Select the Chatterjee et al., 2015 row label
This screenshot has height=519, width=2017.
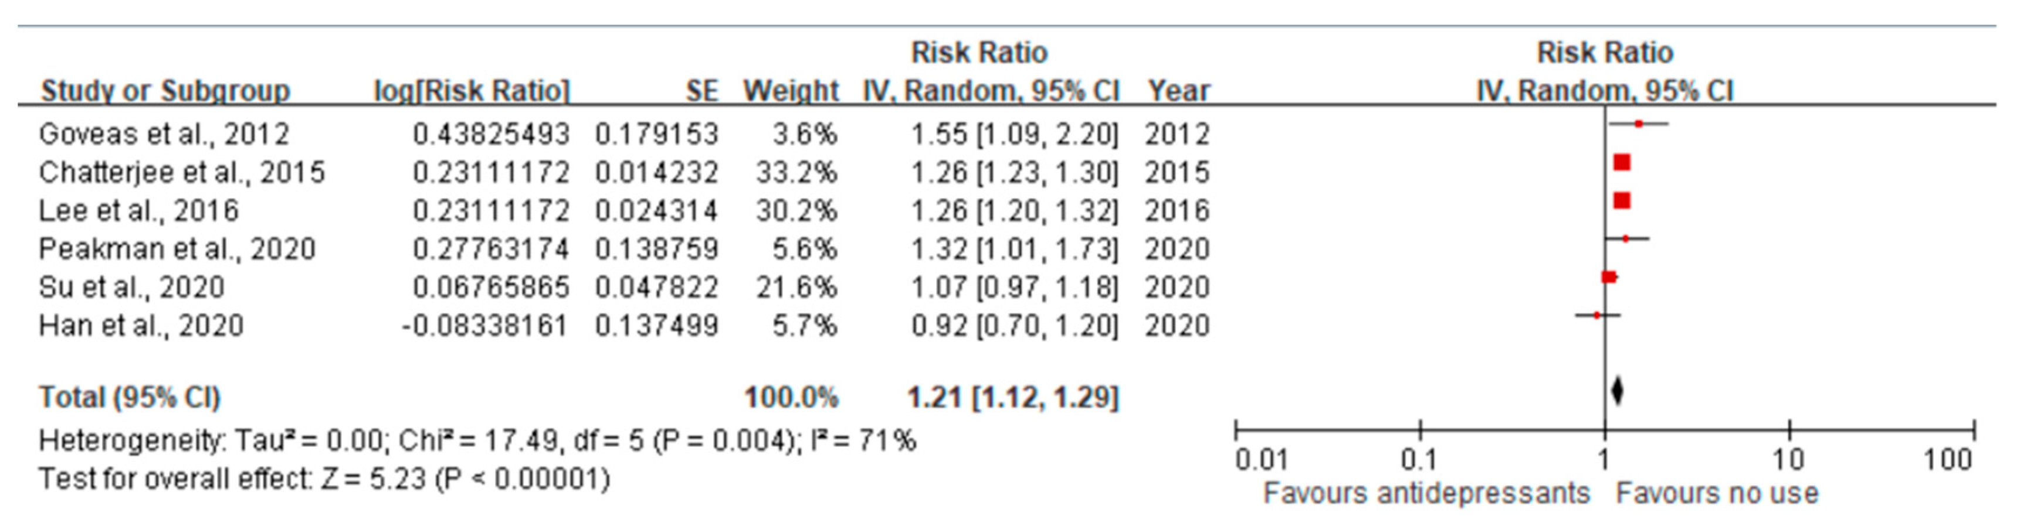point(182,173)
